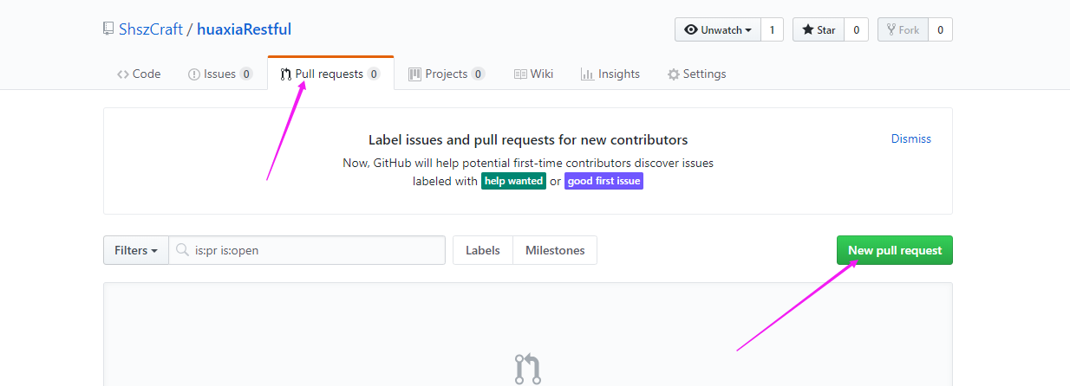Click the Pull requests count badge 0
The width and height of the screenshot is (1070, 386).
374,74
